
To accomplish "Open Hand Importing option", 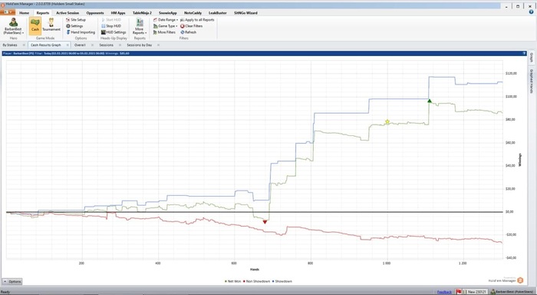I will tap(81, 32).
